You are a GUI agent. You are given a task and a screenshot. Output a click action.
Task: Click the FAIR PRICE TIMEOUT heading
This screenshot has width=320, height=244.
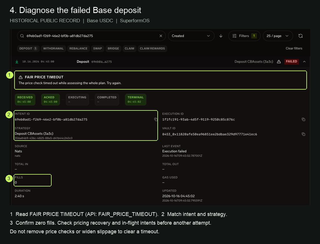44,77
